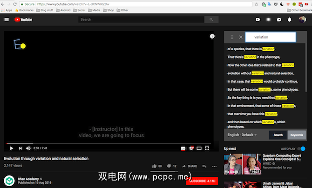Select the Keywords tab in transcript panel
The image size is (312, 188).
click(x=297, y=135)
